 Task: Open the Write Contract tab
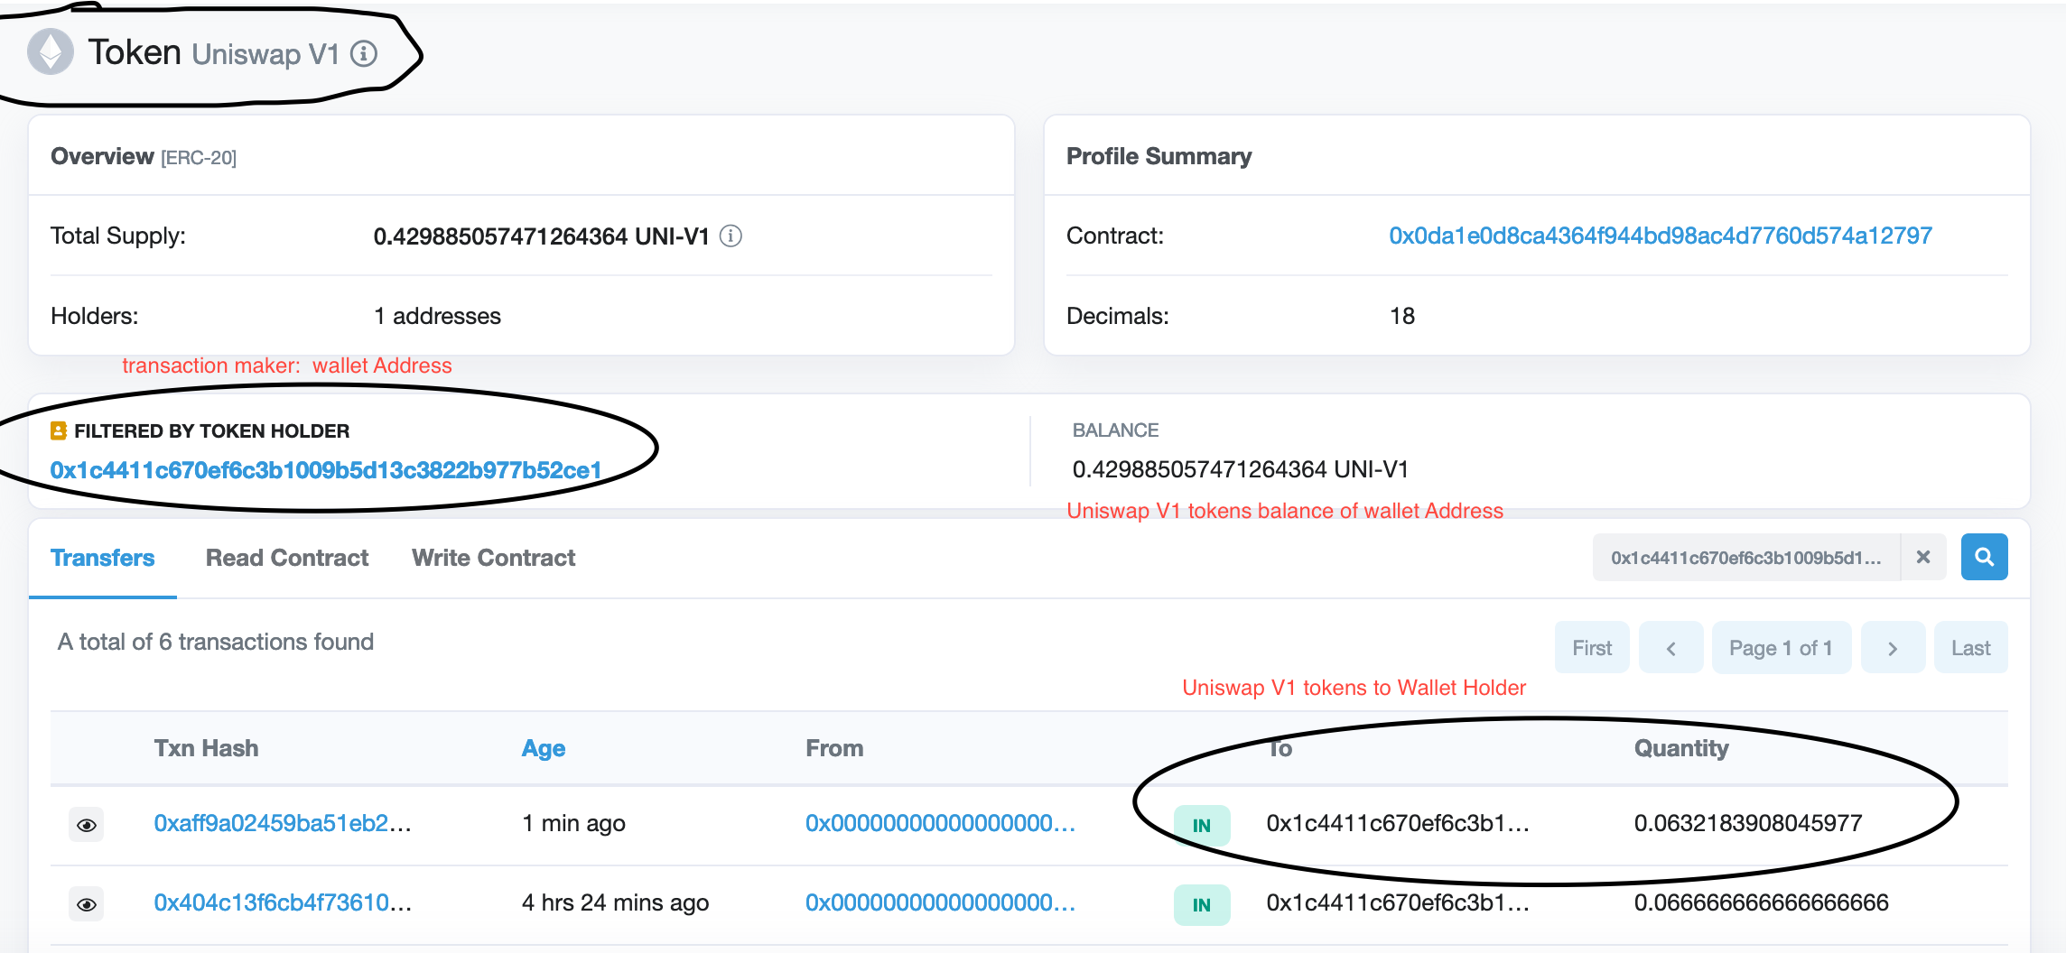coord(494,558)
